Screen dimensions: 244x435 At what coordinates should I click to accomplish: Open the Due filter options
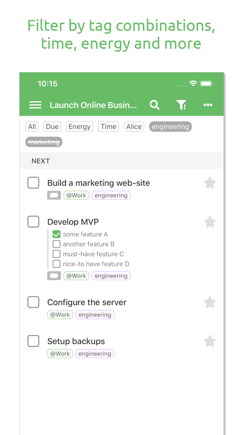coord(52,126)
